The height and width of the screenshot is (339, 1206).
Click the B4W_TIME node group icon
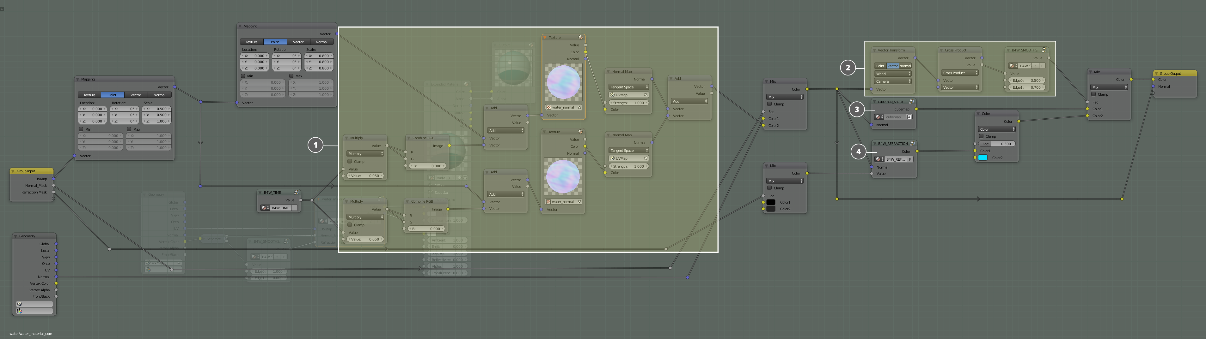(x=296, y=192)
